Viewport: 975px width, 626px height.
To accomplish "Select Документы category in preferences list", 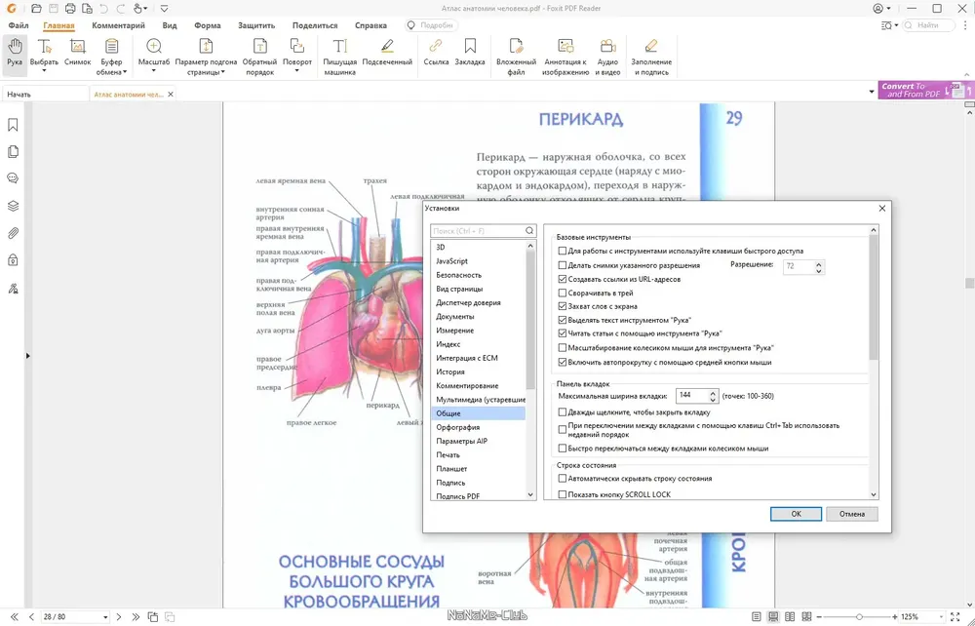I will click(455, 317).
